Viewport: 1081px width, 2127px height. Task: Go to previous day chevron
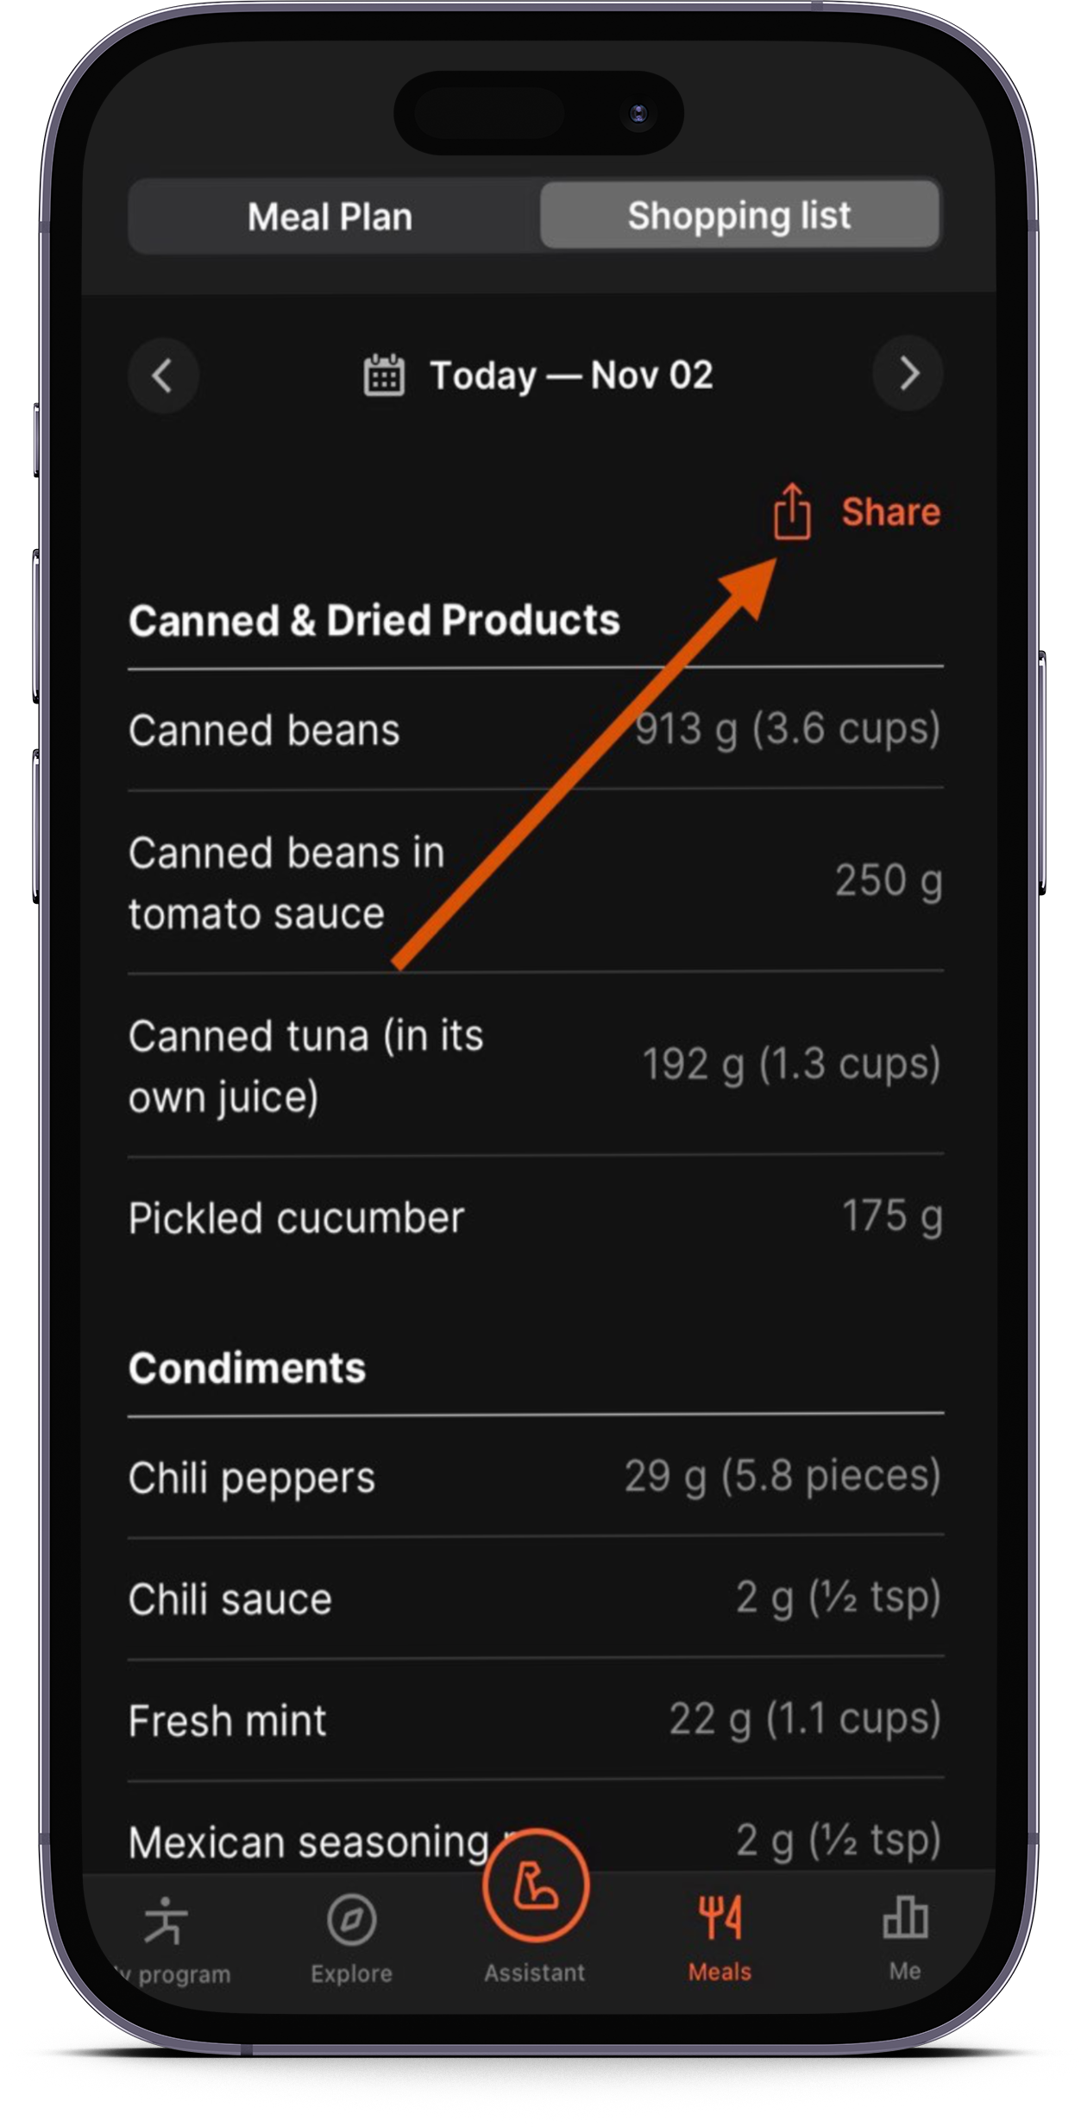pos(163,375)
